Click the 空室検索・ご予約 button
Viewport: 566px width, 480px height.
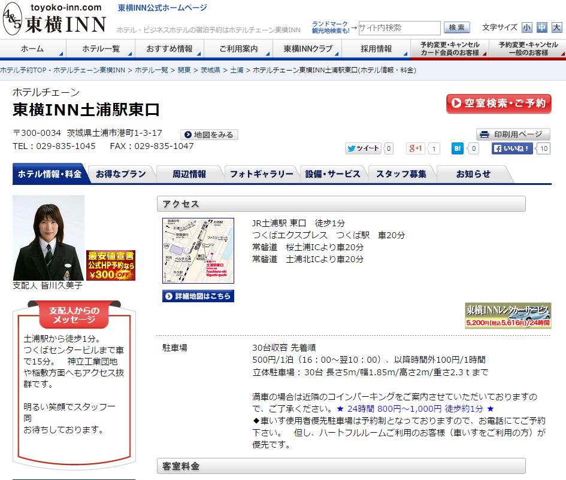(x=498, y=104)
